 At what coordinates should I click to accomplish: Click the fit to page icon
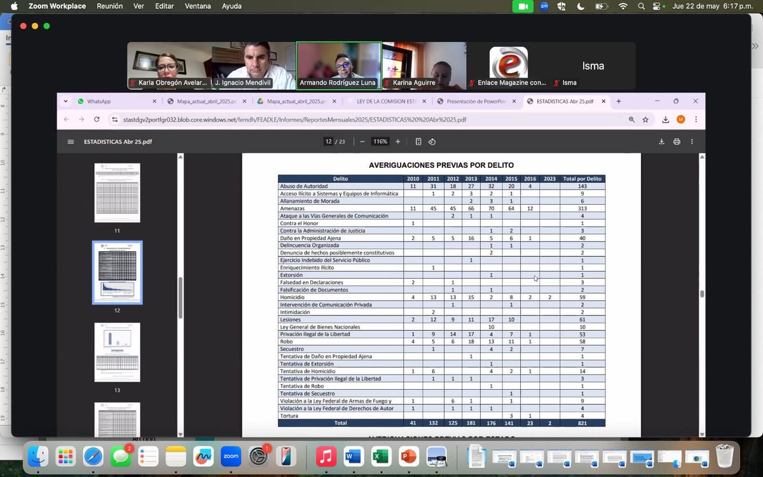tap(418, 142)
